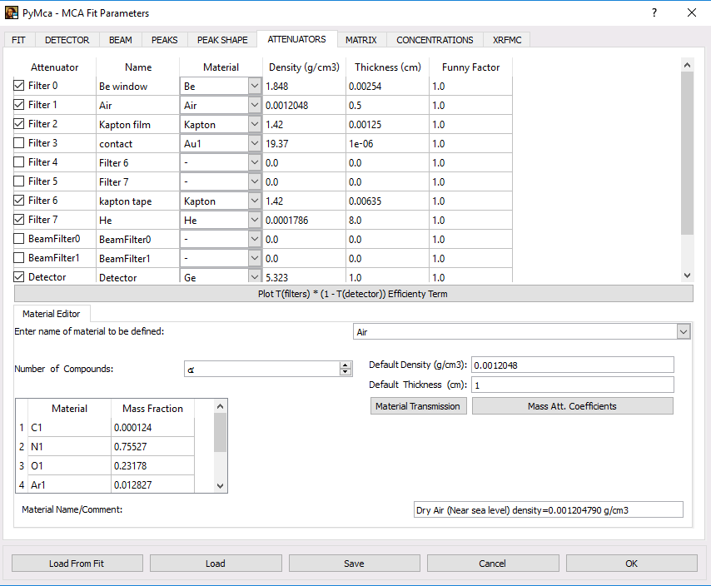Click Plot T(filters) Efficiency Term button

[x=354, y=294]
